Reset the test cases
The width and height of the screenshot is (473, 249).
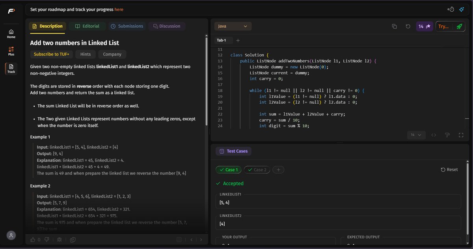pyautogui.click(x=449, y=170)
